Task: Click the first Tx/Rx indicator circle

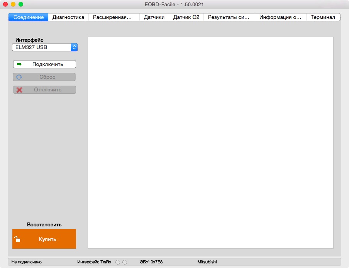Action: [118, 262]
